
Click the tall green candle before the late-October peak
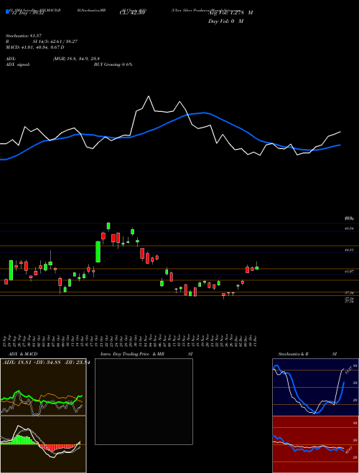(98, 252)
